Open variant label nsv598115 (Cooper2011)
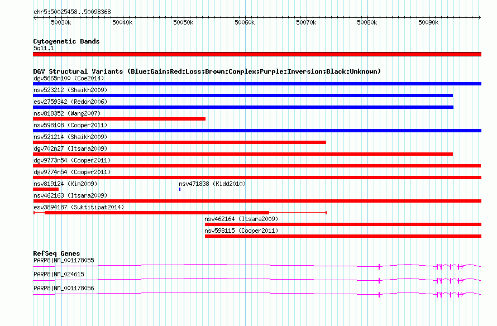Viewport: 497px width, 326px height. 241,231
